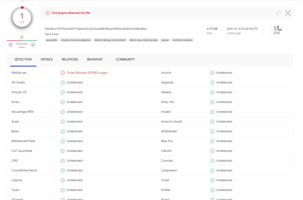
Task: Click Trojan.Malware.300983.susgen detection result
Action: point(87,73)
